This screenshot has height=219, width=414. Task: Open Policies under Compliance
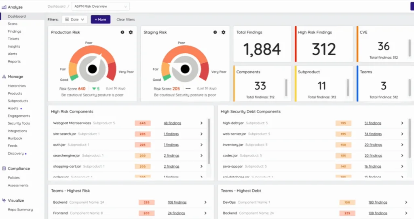[14, 178]
